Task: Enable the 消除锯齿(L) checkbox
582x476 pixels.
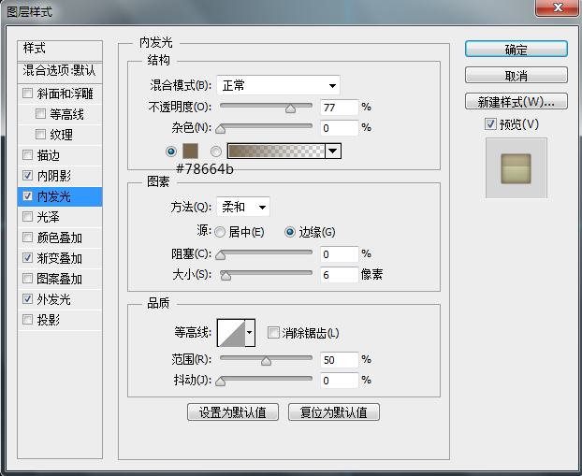Action: 273,332
